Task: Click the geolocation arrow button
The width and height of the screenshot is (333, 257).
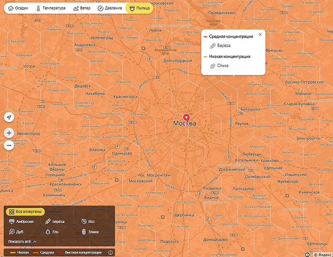Action: click(9, 117)
